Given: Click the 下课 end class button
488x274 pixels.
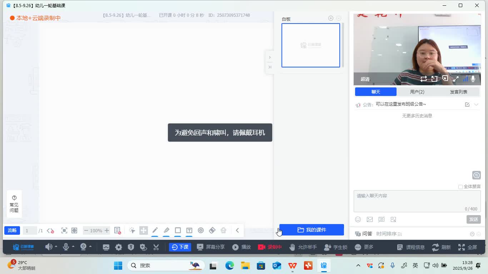Looking at the screenshot, I should [180, 247].
